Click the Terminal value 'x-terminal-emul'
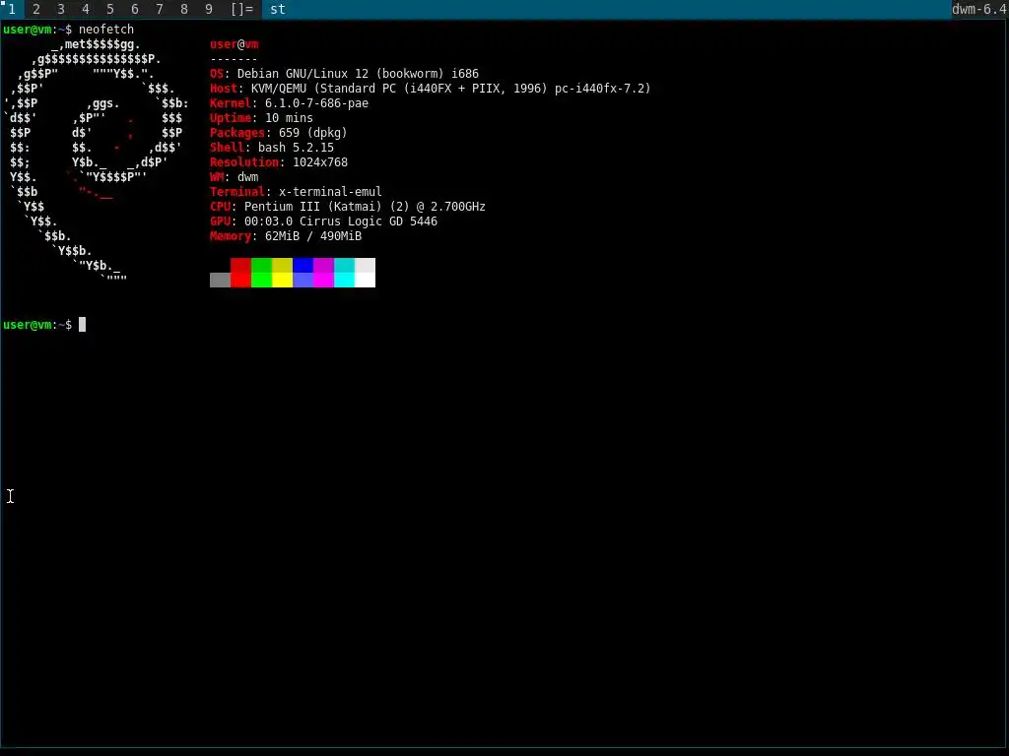The height and width of the screenshot is (756, 1009). (330, 192)
